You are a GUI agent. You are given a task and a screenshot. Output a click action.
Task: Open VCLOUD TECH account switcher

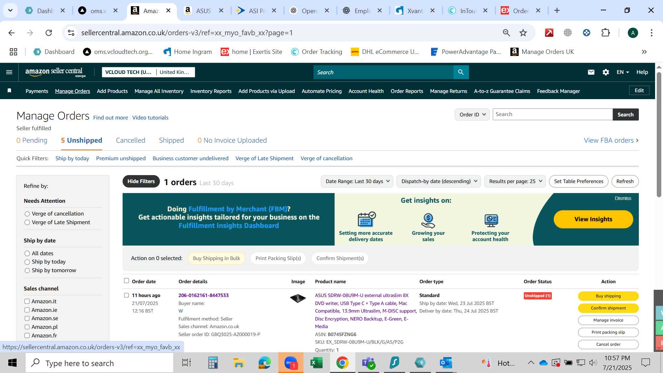coord(148,72)
